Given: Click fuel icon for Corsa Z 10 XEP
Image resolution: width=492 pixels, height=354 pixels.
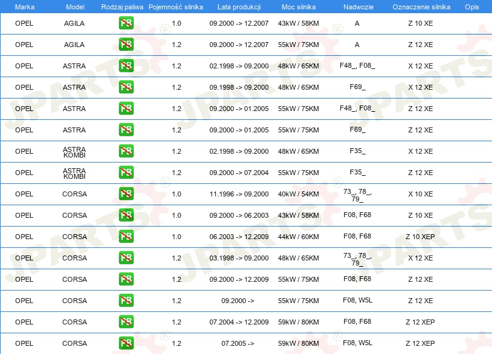Looking at the screenshot, I should 126,236.
